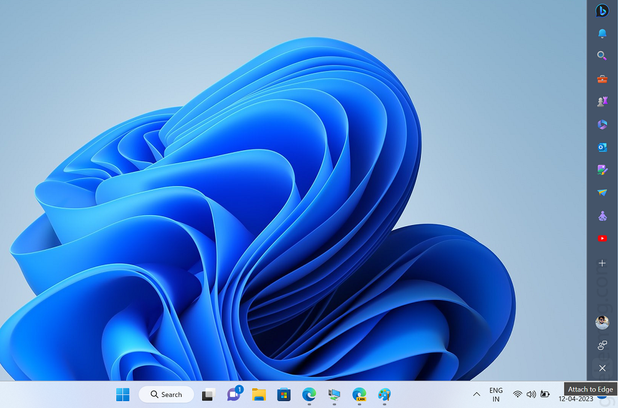Open Outlook in the Edge sidebar
618x408 pixels.
point(602,147)
